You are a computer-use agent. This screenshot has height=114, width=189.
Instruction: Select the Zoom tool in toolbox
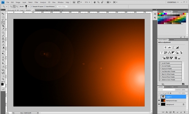point(3,79)
